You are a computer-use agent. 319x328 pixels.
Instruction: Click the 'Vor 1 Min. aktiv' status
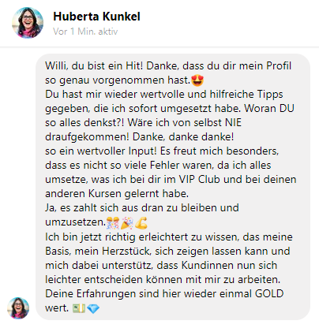click(x=85, y=32)
